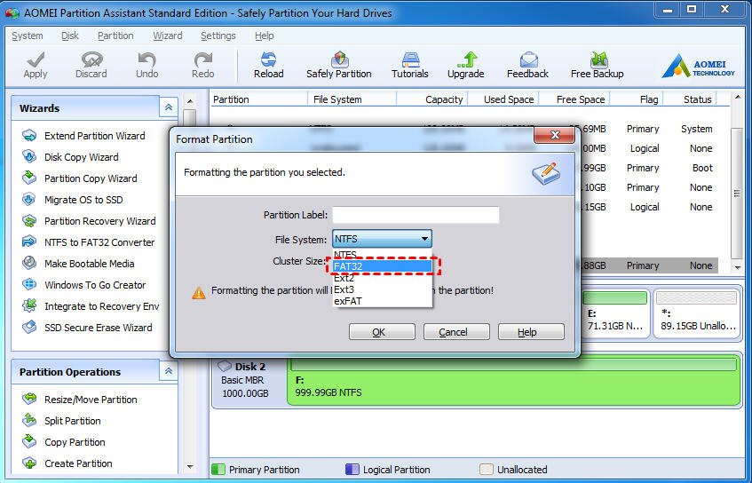Click the AOMEI Technology logo
Viewport: 752px width, 483px height.
(698, 66)
